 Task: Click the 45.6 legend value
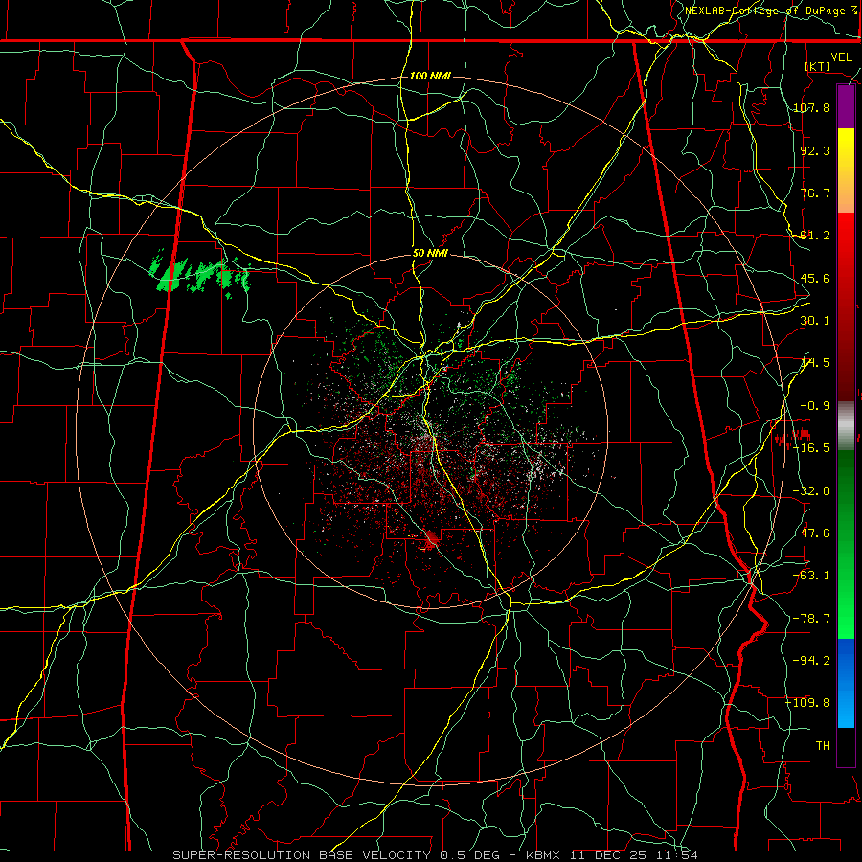(815, 278)
